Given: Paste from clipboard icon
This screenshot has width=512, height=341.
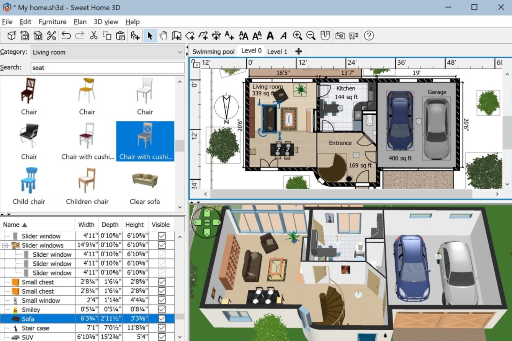Looking at the screenshot, I should click(121, 36).
